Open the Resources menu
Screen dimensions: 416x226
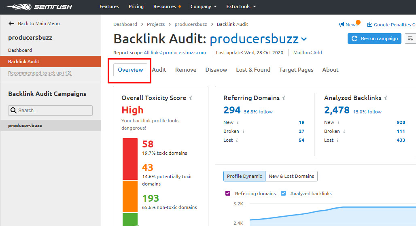[x=164, y=6]
